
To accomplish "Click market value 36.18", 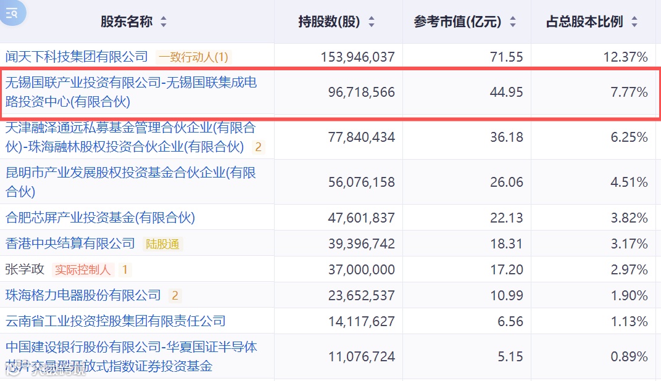I will (x=506, y=137).
